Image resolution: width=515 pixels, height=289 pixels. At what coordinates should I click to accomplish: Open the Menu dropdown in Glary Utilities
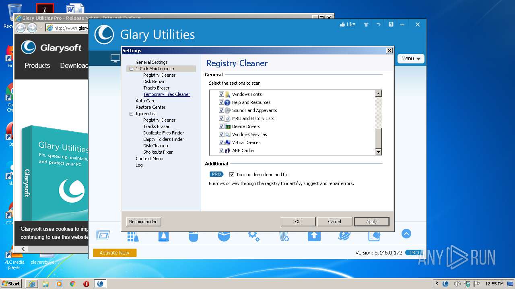tap(411, 59)
